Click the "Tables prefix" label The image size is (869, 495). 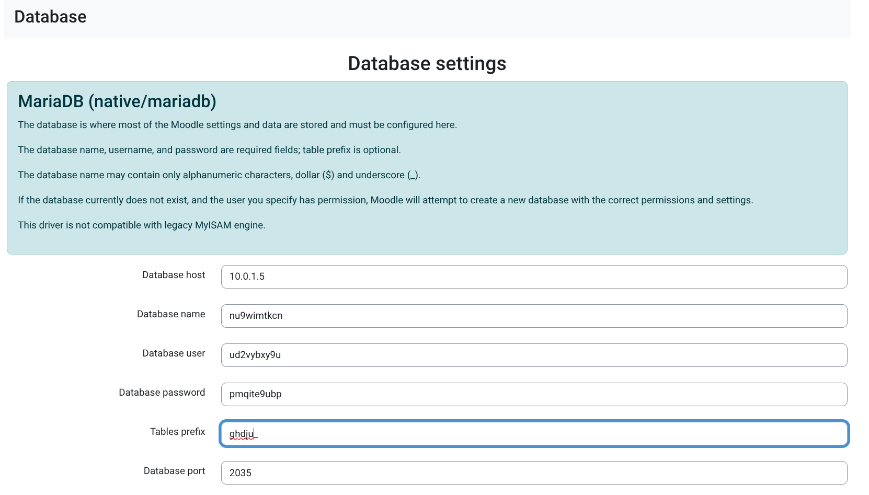(x=177, y=432)
